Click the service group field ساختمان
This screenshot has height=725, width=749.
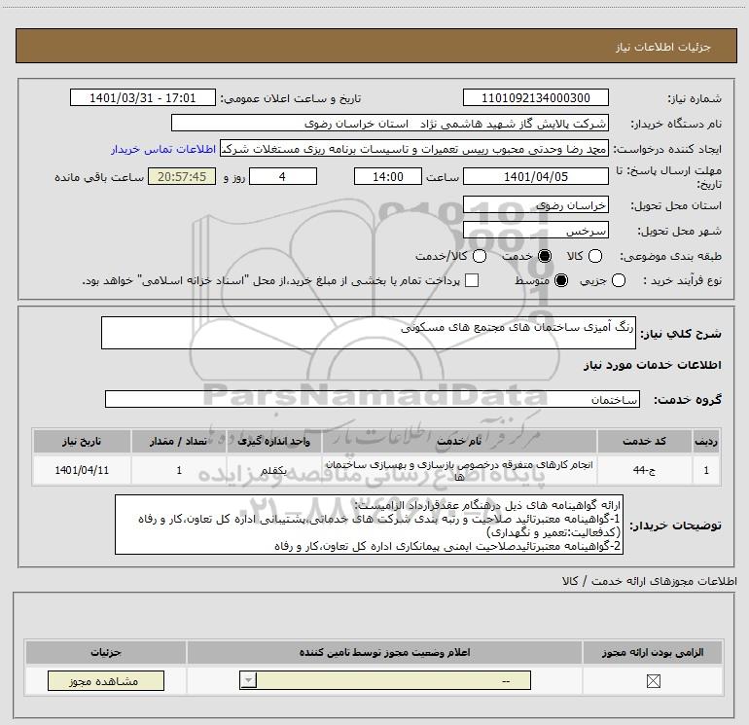click(x=373, y=399)
